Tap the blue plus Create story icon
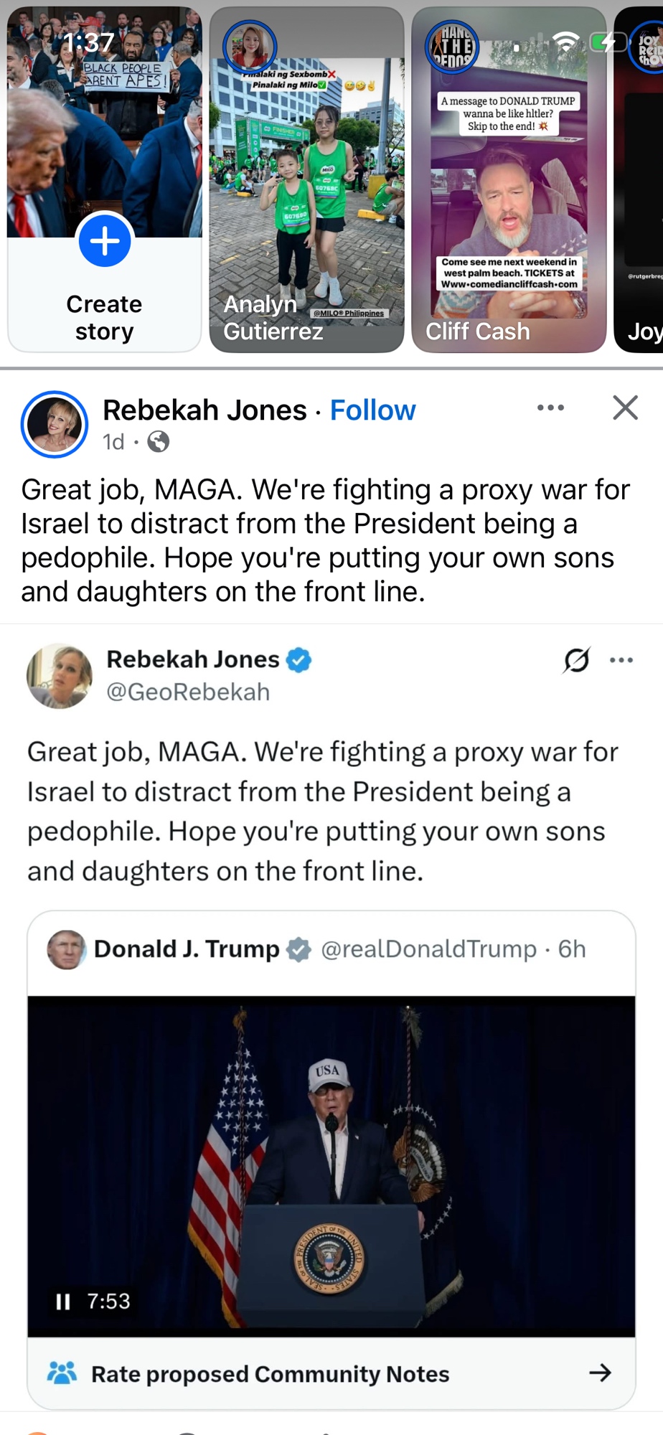Image resolution: width=663 pixels, height=1435 pixels. tap(105, 240)
